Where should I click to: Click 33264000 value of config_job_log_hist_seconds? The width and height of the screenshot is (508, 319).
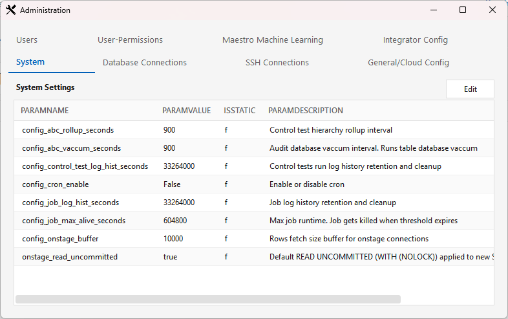(179, 203)
